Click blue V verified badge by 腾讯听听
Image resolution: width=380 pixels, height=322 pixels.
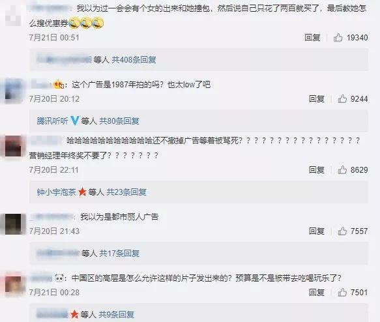75,121
